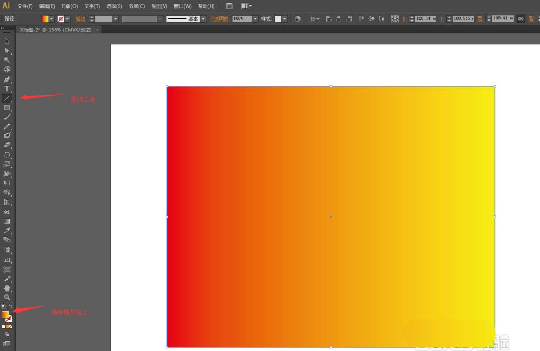Pick the Pencil tool
Screen dimensions: 540x351
[x=7, y=126]
